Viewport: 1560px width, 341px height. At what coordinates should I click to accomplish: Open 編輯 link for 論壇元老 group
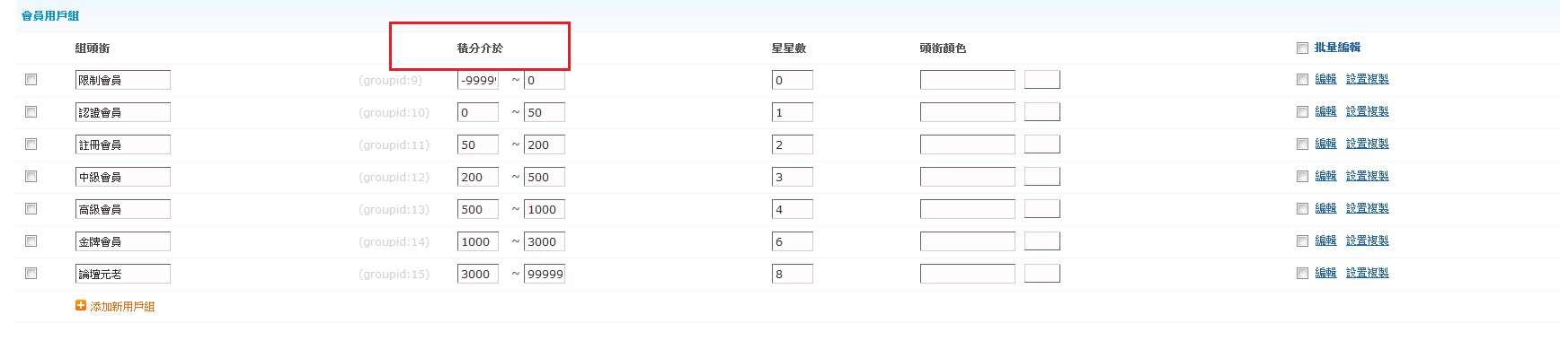(1325, 273)
